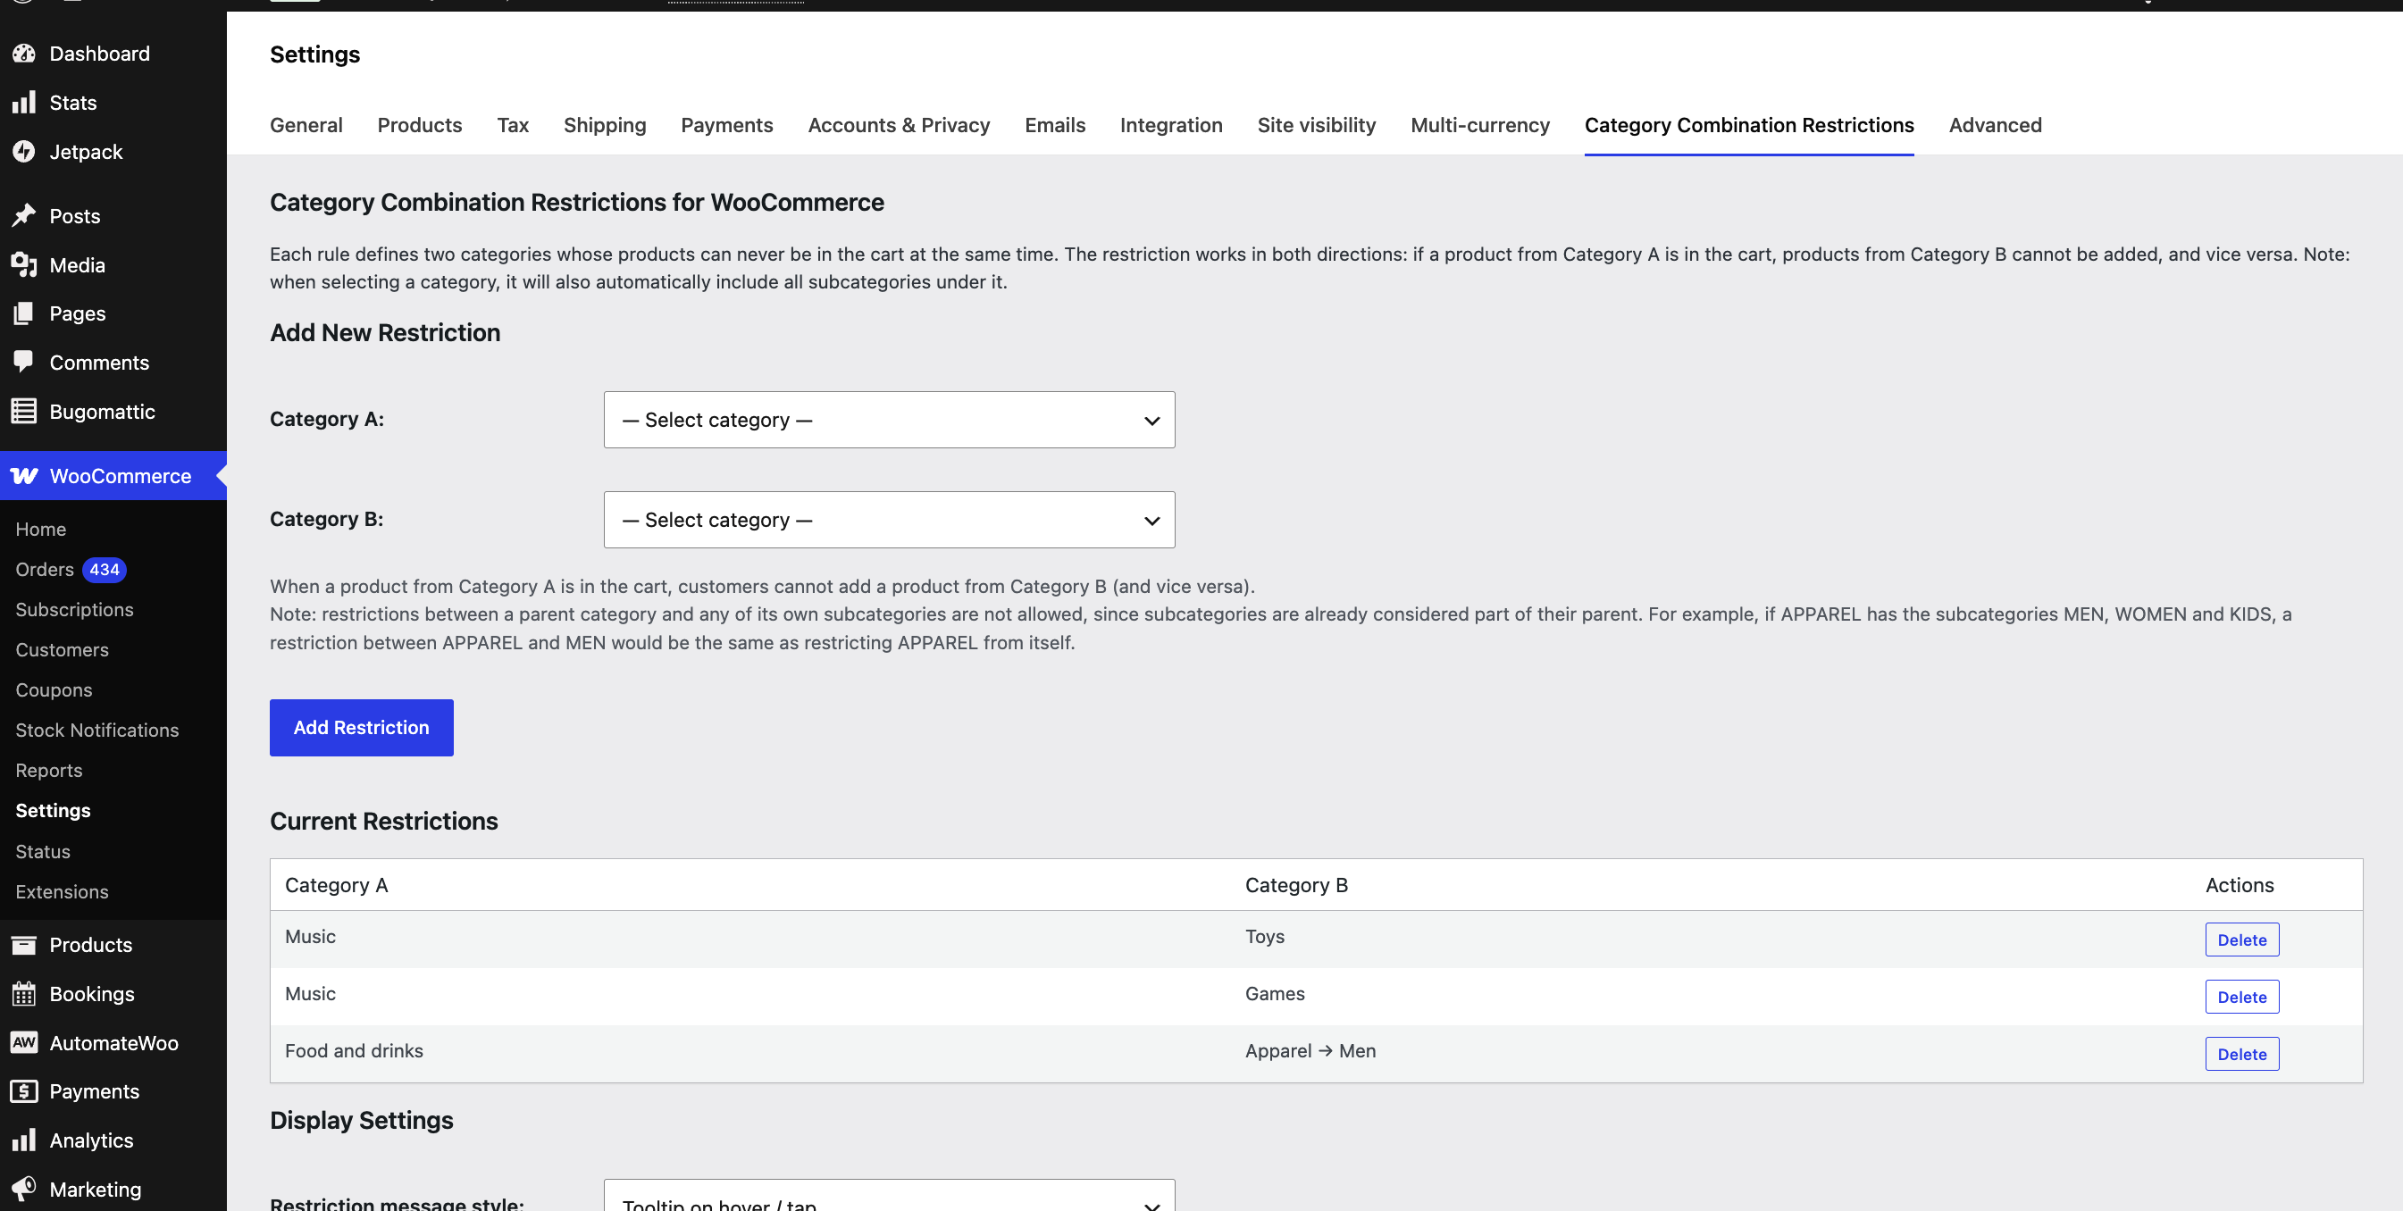The height and width of the screenshot is (1211, 2403).
Task: Click the Pages document icon
Action: [x=24, y=314]
